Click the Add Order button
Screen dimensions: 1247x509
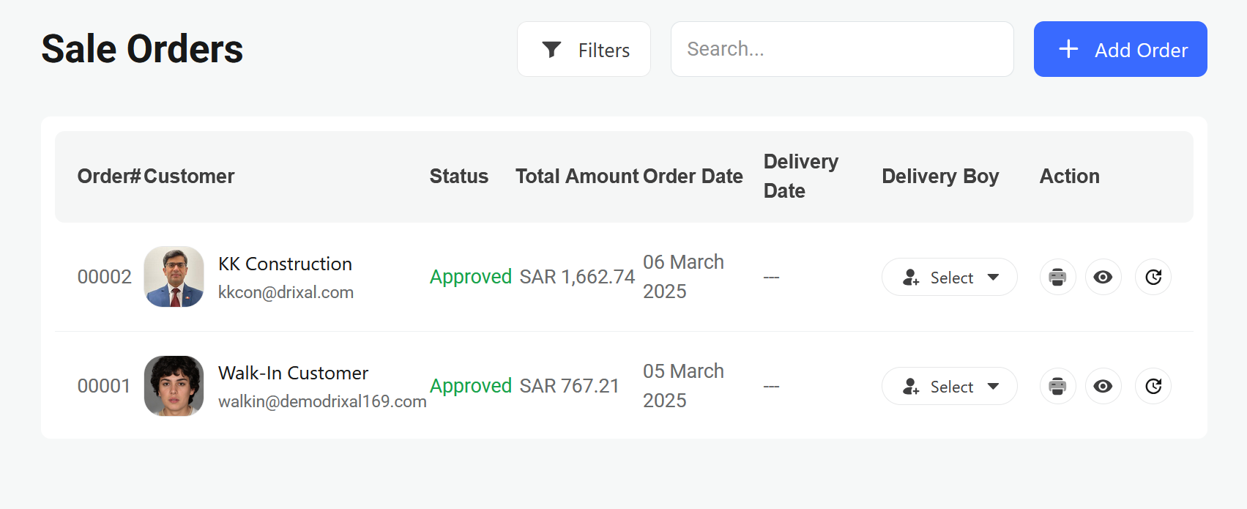point(1120,49)
